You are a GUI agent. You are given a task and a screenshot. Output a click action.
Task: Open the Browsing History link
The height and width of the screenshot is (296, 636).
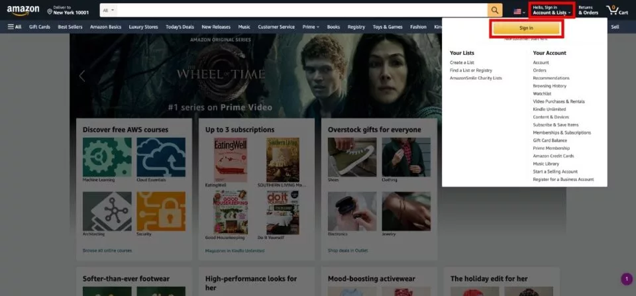pyautogui.click(x=549, y=86)
